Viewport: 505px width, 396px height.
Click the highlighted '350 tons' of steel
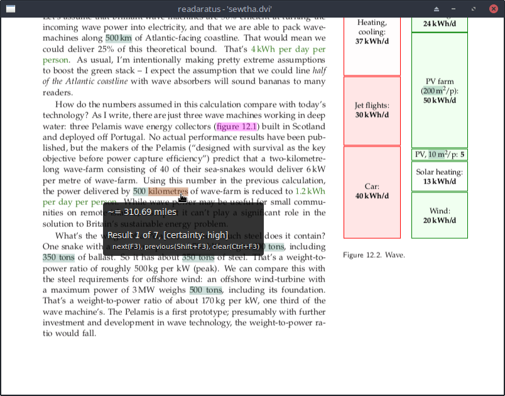tap(198, 258)
